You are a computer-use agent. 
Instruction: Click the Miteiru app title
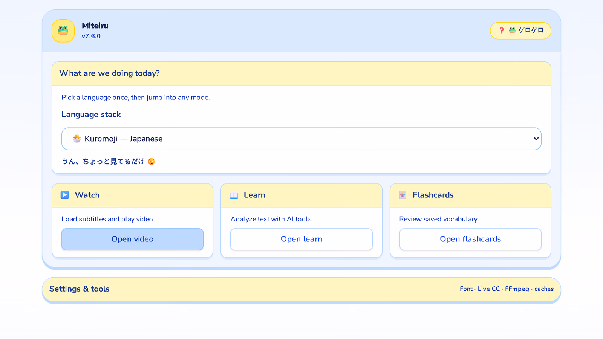tap(95, 26)
